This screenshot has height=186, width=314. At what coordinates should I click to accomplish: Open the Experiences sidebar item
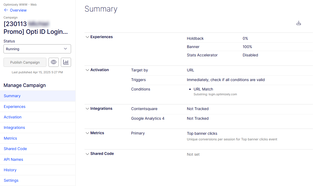click(38, 107)
